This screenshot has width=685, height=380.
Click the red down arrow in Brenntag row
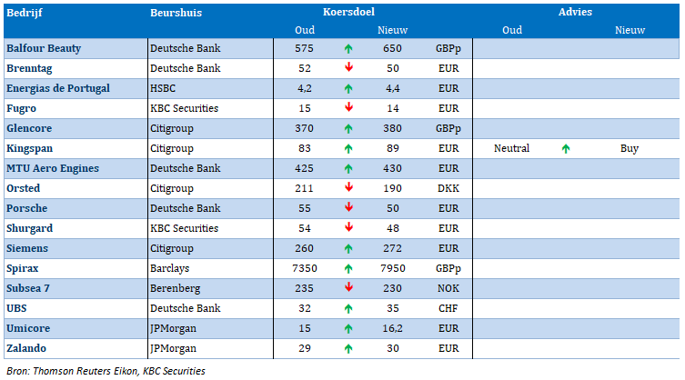pyautogui.click(x=348, y=67)
